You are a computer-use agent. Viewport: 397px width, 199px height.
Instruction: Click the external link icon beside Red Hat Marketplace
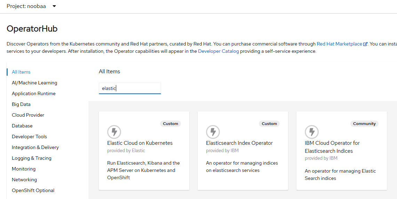point(365,44)
